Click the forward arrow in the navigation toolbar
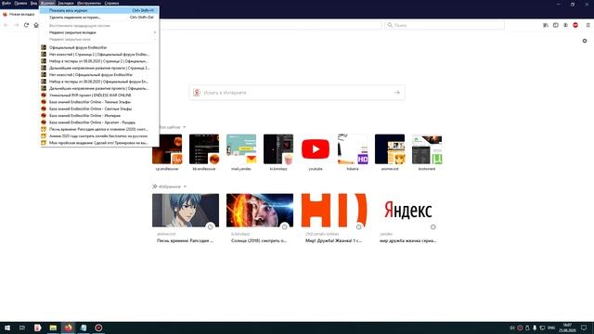The height and width of the screenshot is (334, 594). click(17, 25)
